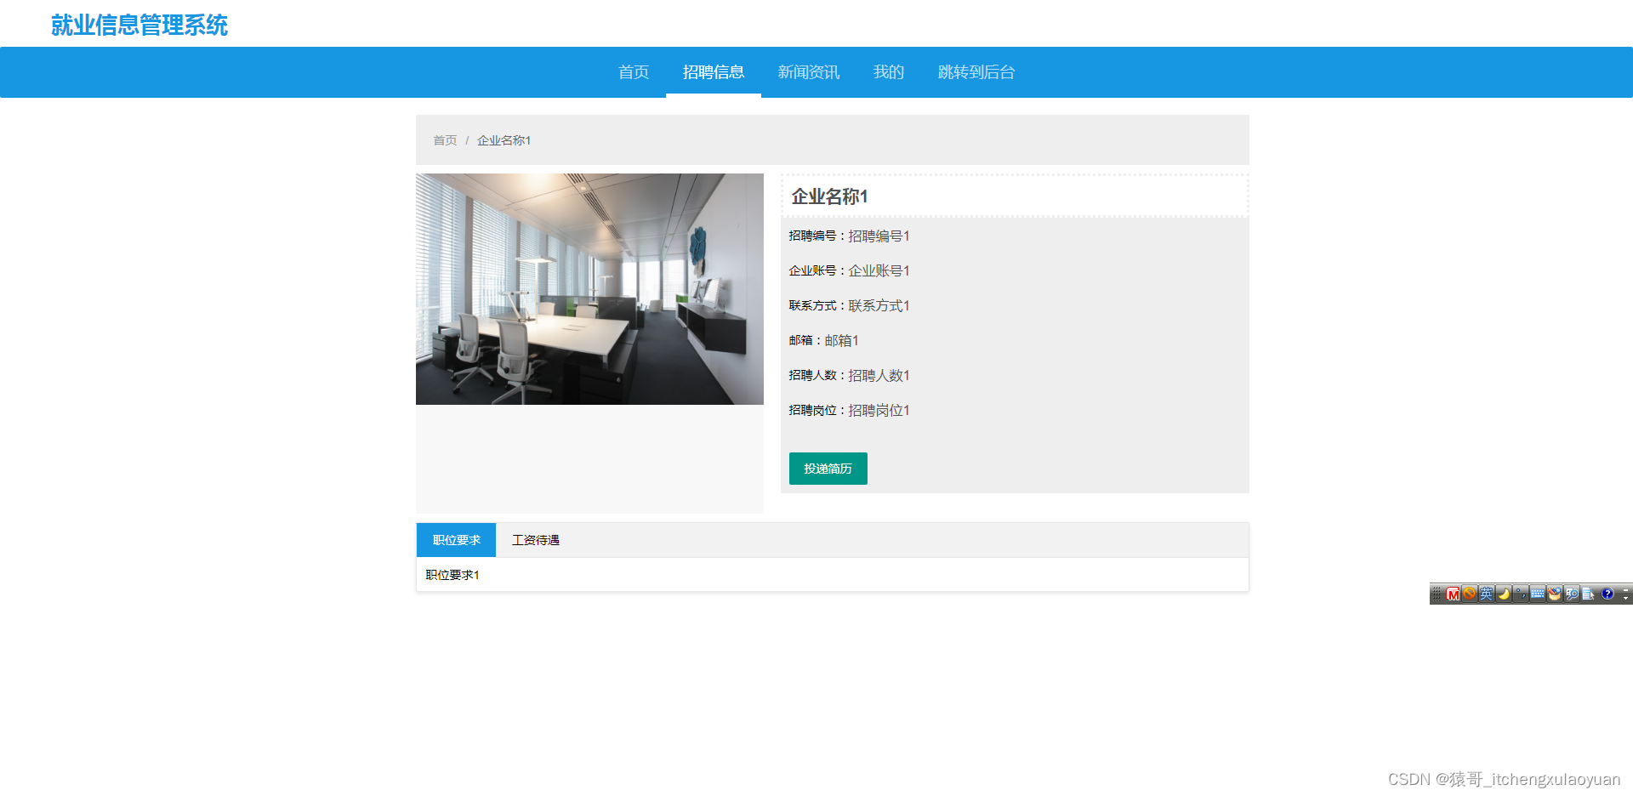Click the yellow moon icon on the IME bar

tap(1504, 594)
